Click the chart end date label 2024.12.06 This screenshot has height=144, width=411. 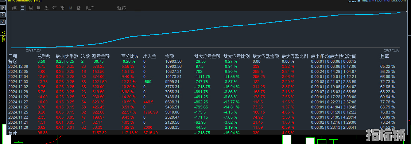click(392, 50)
